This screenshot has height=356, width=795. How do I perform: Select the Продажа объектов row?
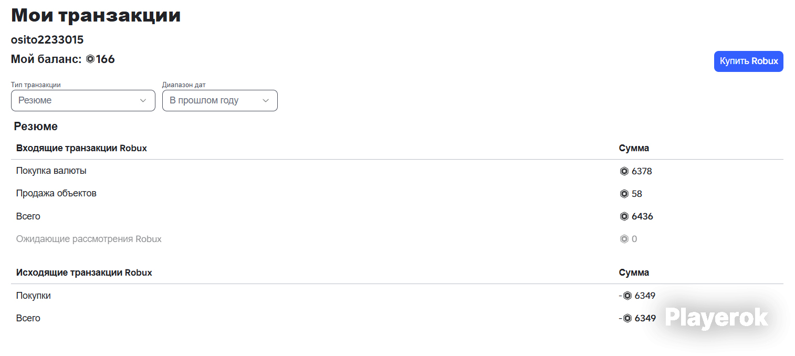tap(397, 194)
